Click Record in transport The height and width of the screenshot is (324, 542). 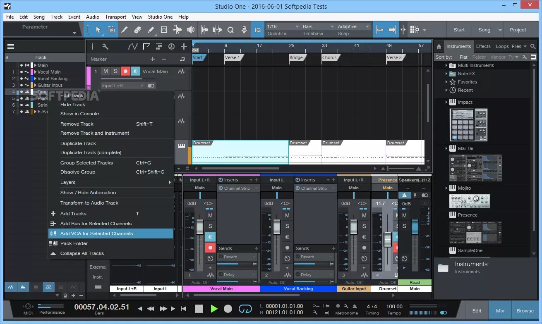pos(228,309)
